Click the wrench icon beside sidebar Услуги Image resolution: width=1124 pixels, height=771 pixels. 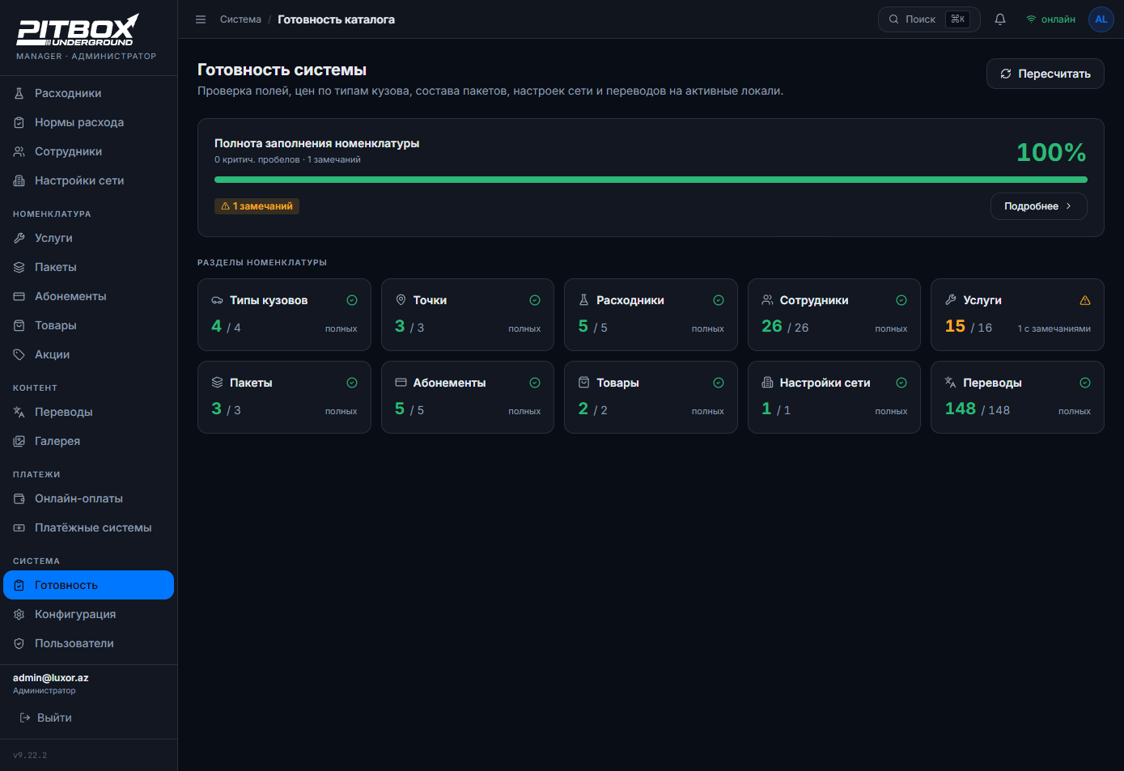coord(19,238)
